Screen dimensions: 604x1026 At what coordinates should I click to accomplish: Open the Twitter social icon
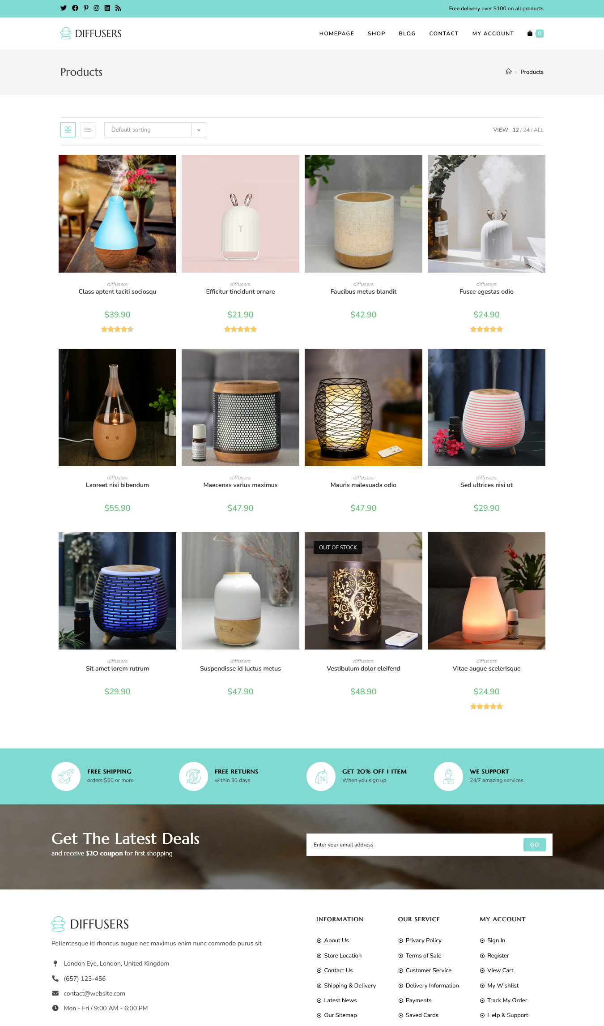pos(64,8)
